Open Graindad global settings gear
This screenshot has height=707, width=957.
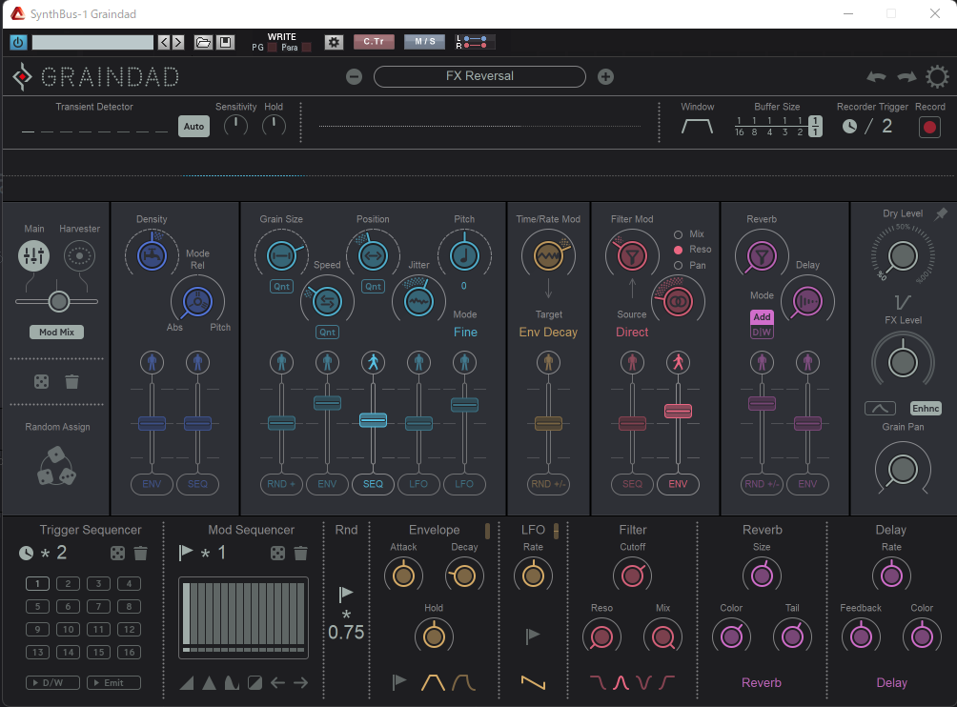coord(937,77)
